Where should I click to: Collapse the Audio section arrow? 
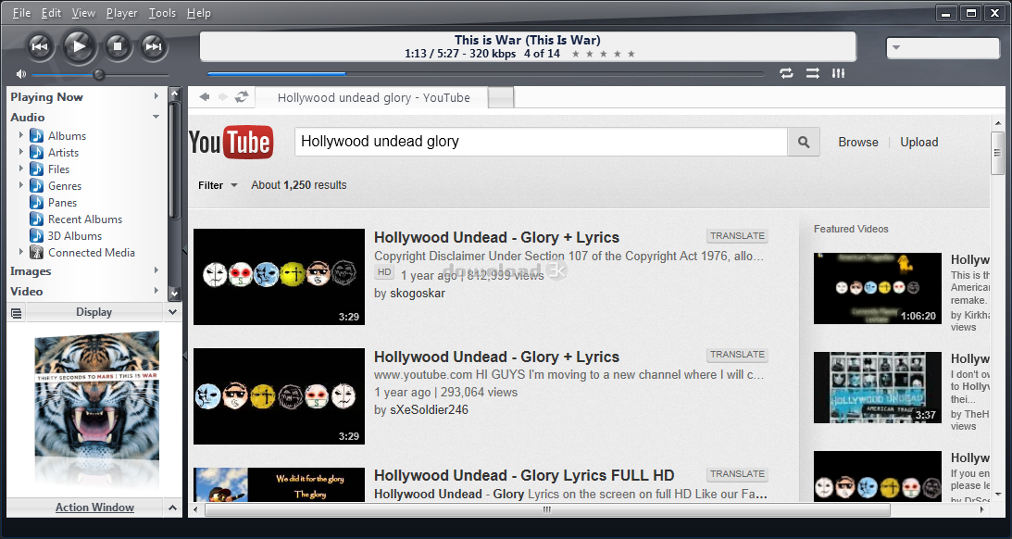[x=156, y=117]
